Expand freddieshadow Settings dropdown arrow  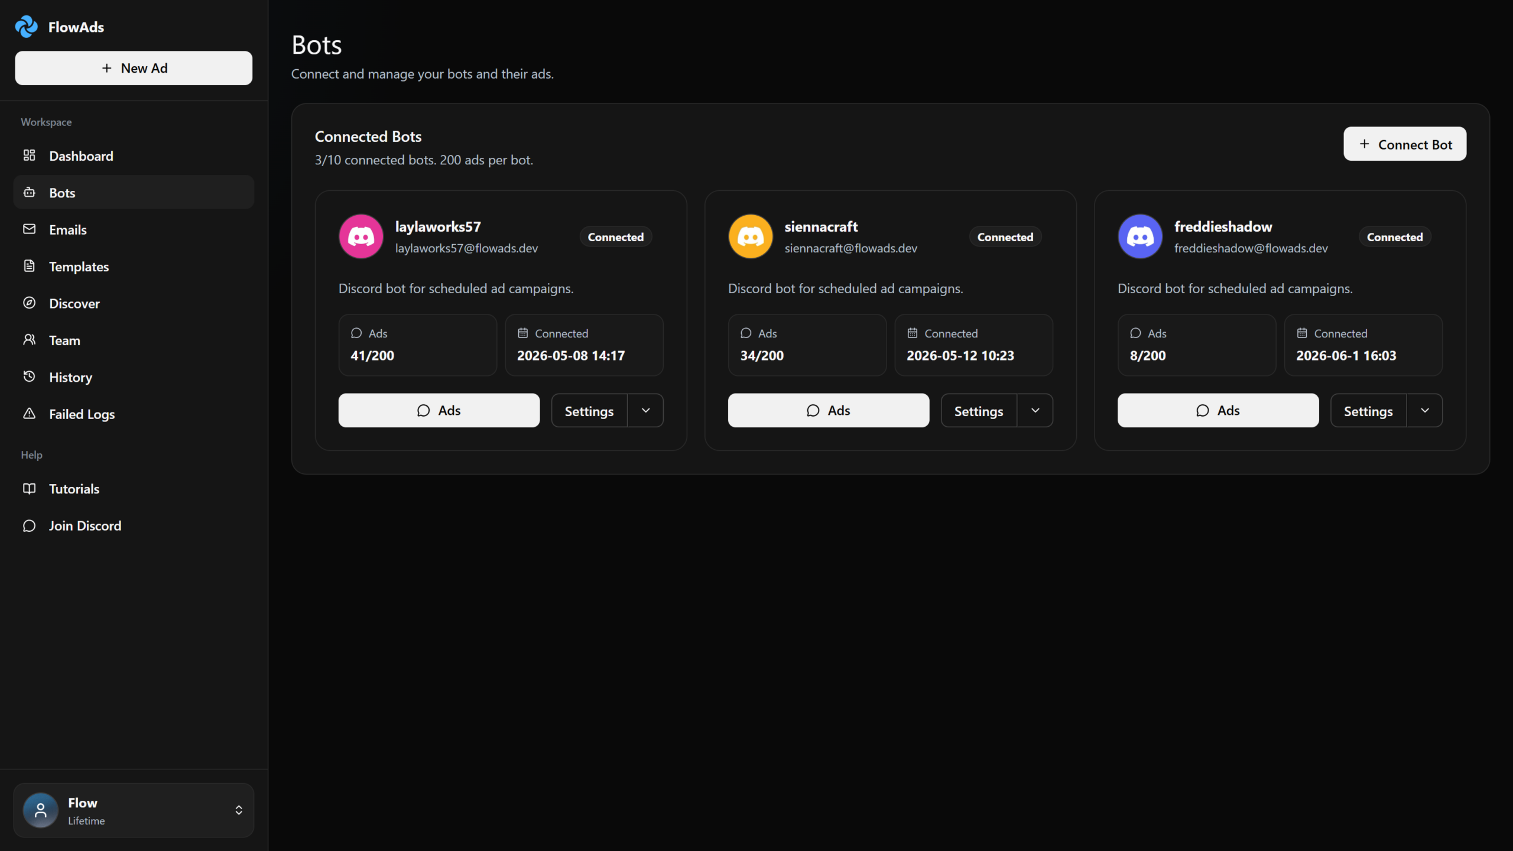coord(1424,411)
